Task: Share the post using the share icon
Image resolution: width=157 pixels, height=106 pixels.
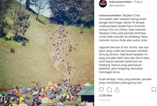Action: [117, 90]
